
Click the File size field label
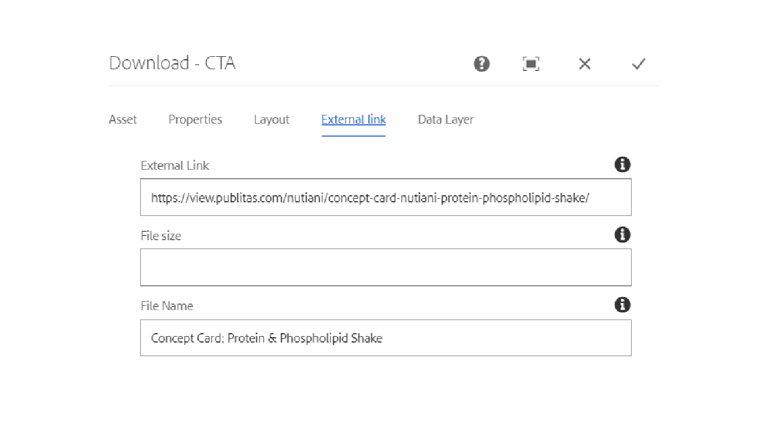click(161, 235)
